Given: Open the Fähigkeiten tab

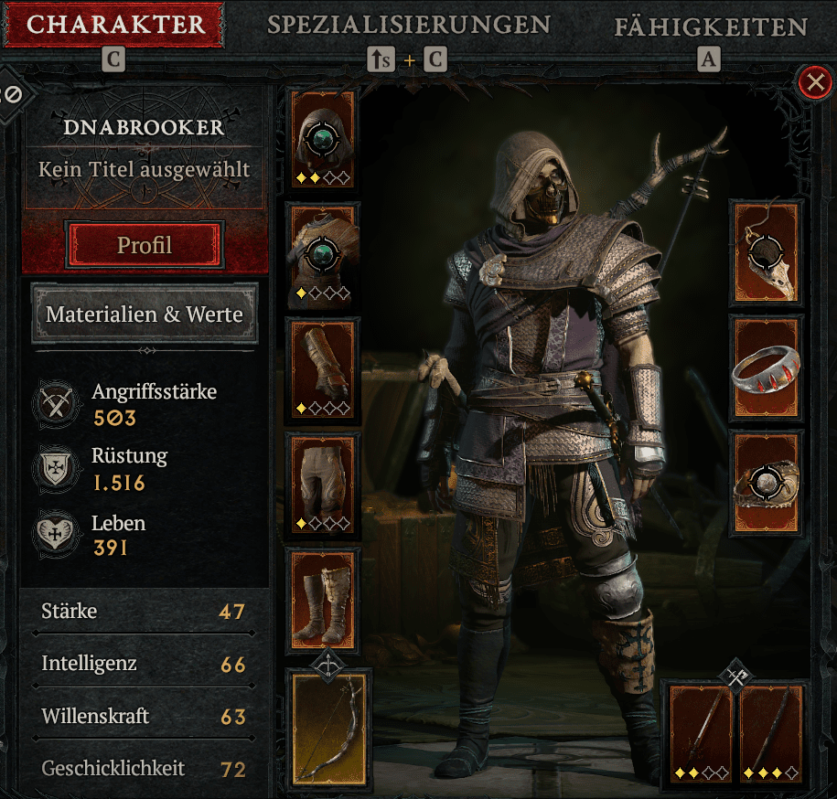Looking at the screenshot, I should (x=711, y=27).
